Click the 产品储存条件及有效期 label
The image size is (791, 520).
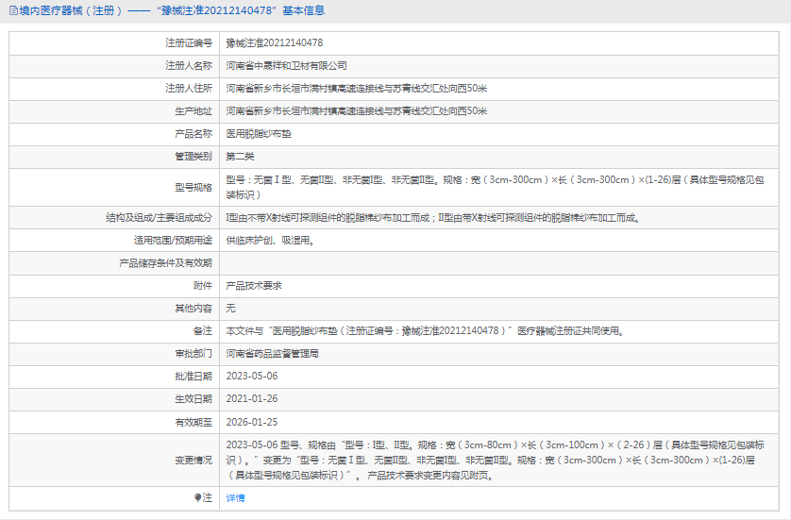pos(165,263)
